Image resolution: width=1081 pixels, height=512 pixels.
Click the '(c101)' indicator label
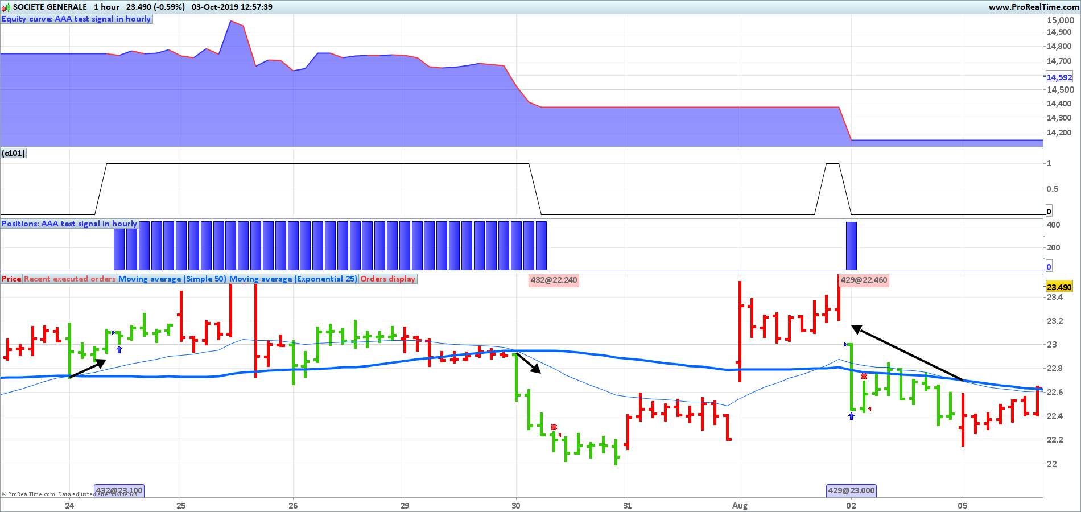coord(14,153)
